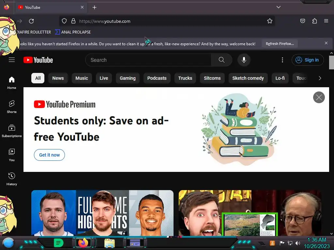Open the ANAL PROLAPSE bookmark
Screen dimensions: 334x250
73,32
